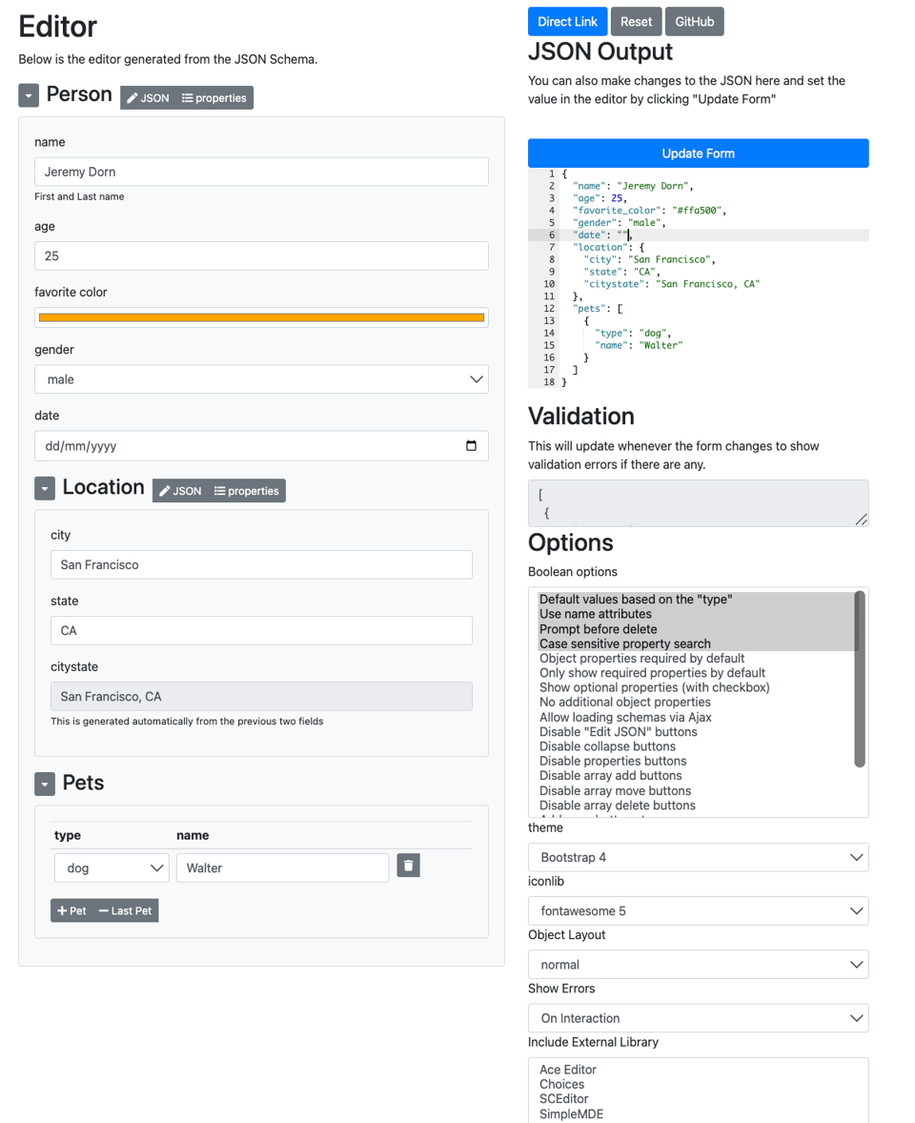Collapse the Location section

point(45,489)
